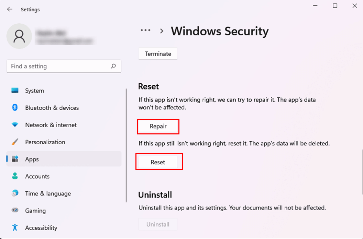Viewport: 363px width, 239px height.
Task: Go to Network & internet settings
Action: pos(51,125)
